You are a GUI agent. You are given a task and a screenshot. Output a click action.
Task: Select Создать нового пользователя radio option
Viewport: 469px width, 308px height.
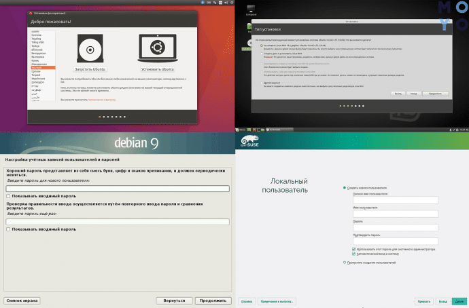click(345, 188)
